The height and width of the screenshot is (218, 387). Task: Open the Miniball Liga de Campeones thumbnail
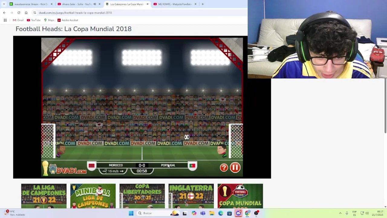pos(93,196)
